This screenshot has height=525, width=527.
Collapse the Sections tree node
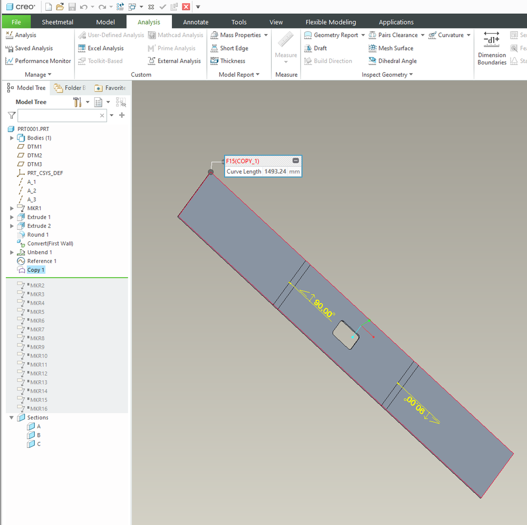[12, 418]
